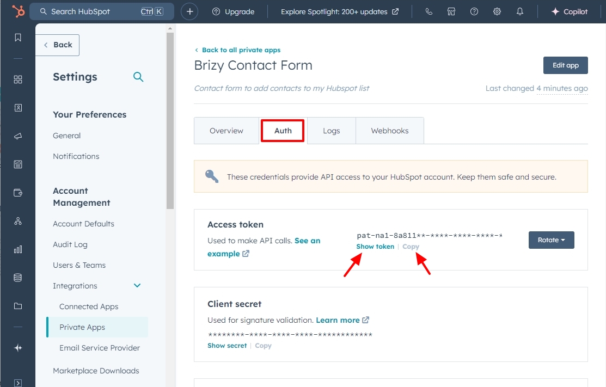This screenshot has height=387, width=606.
Task: Open Help question mark icon
Action: (474, 11)
